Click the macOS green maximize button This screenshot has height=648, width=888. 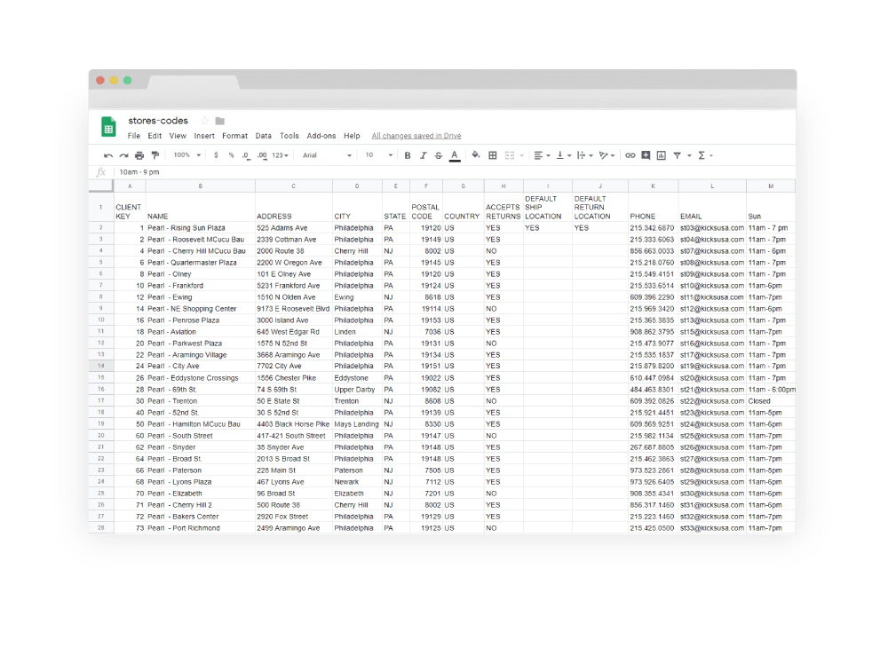[127, 81]
